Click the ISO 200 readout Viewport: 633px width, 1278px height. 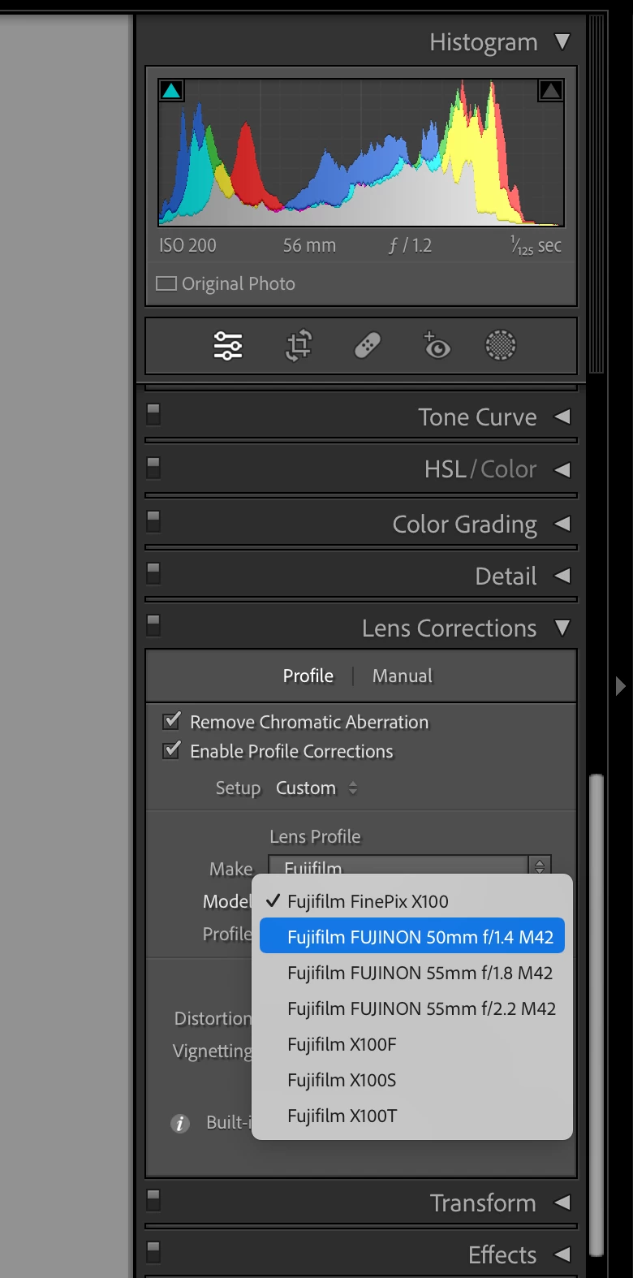[x=187, y=245]
